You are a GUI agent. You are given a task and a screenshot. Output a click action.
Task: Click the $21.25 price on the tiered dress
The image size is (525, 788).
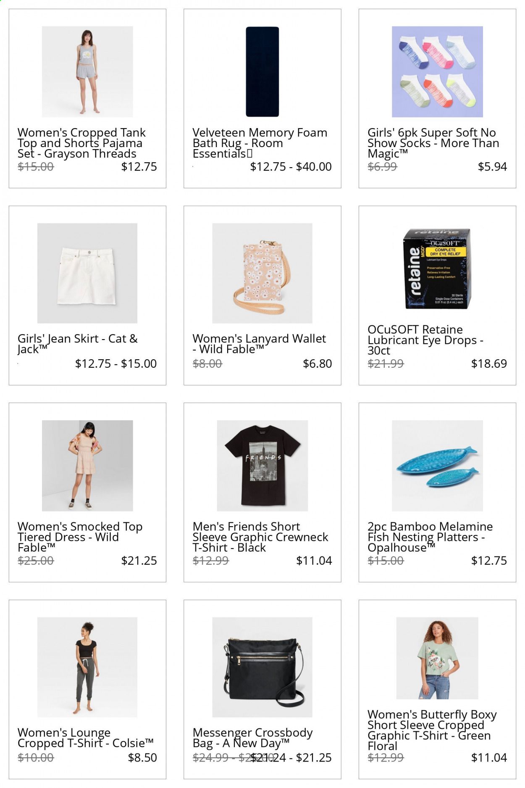click(x=139, y=561)
